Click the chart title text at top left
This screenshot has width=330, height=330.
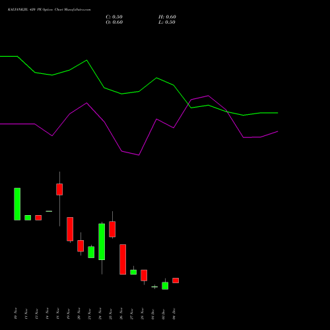pos(49,10)
